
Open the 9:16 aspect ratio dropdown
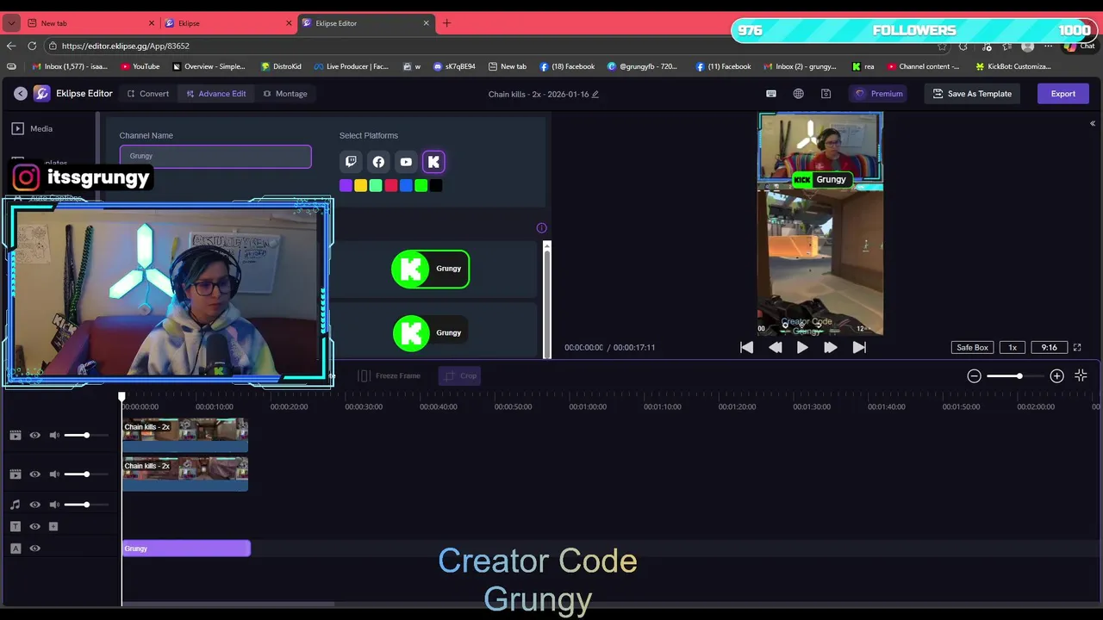pos(1049,347)
